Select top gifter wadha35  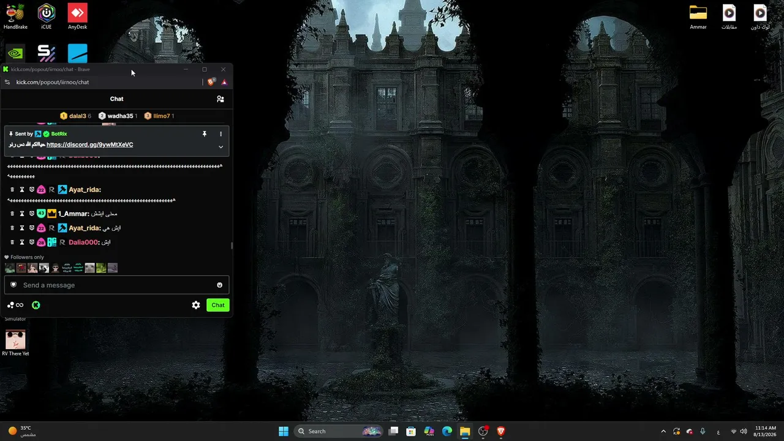pyautogui.click(x=118, y=116)
